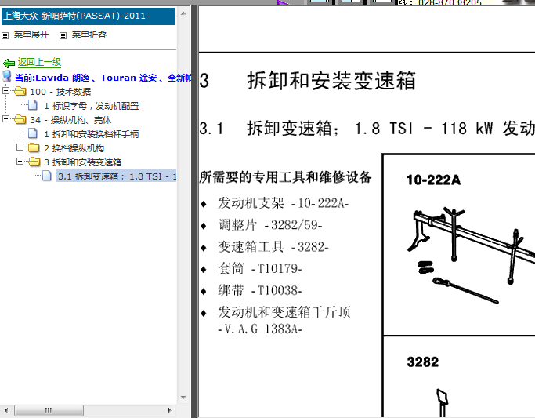Collapse the 3 拆卸和安装变速箱 node

pyautogui.click(x=20, y=162)
